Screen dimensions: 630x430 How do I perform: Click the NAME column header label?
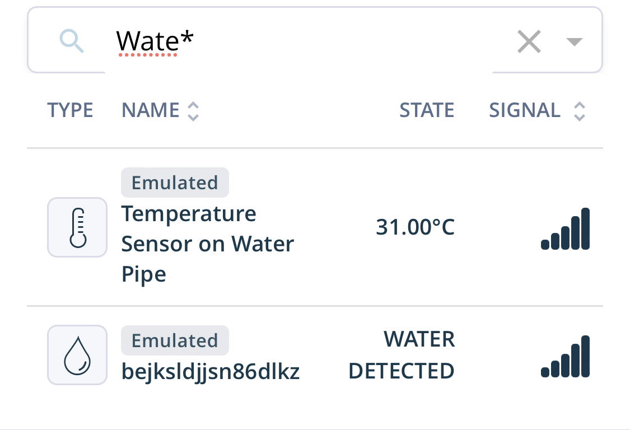150,110
